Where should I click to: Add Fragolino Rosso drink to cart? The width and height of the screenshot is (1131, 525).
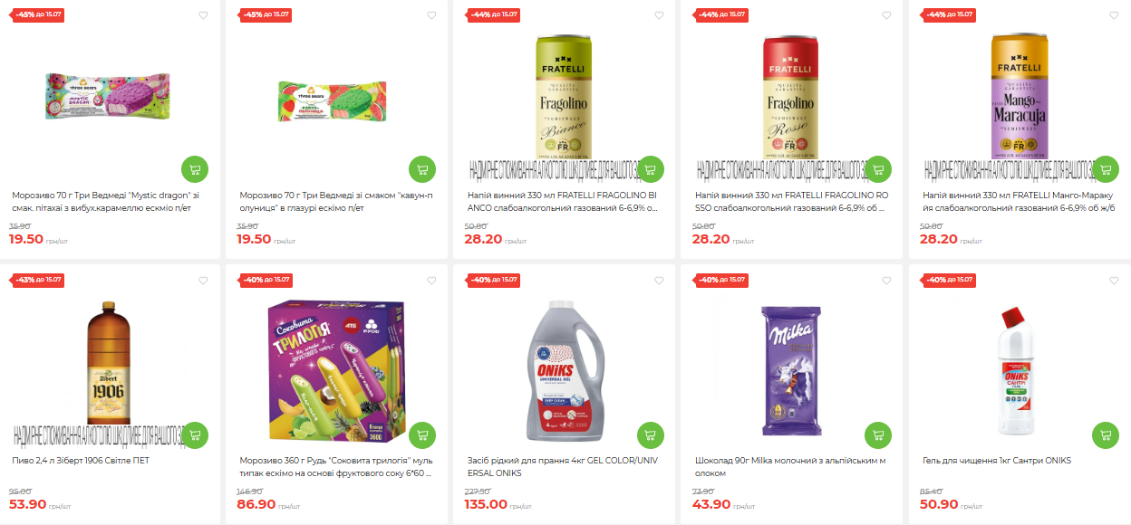tap(878, 169)
